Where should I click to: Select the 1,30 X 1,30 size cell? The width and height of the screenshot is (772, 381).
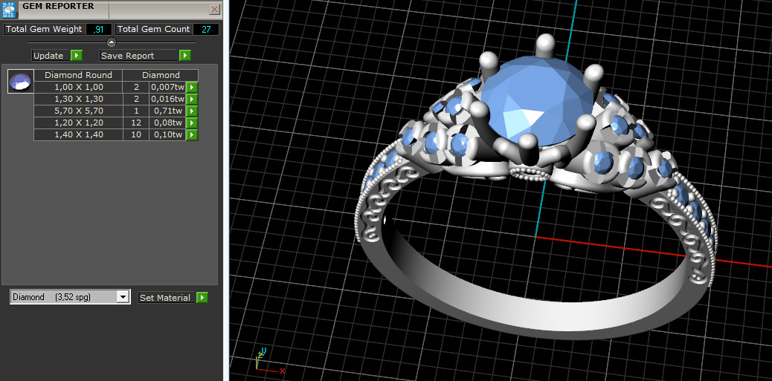pyautogui.click(x=78, y=100)
